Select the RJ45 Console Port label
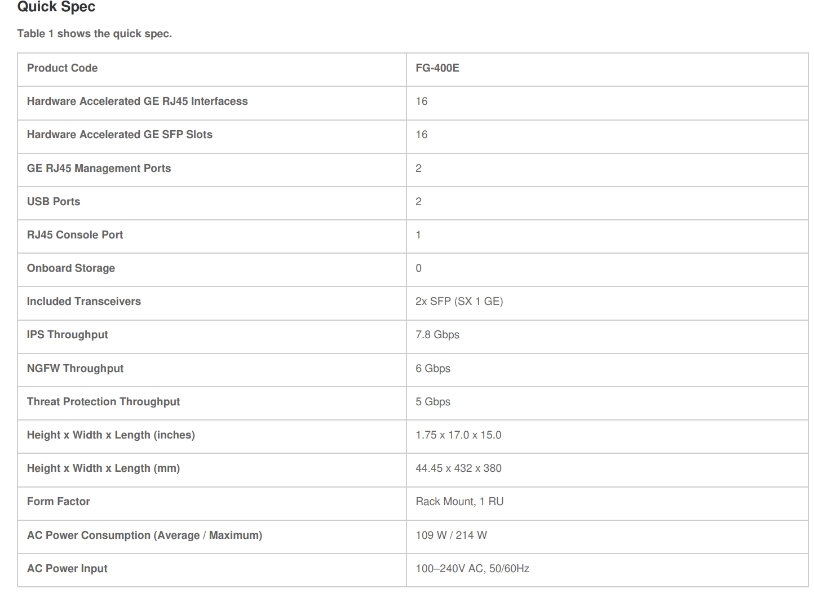Screen dimensions: 814x602 pyautogui.click(x=75, y=235)
